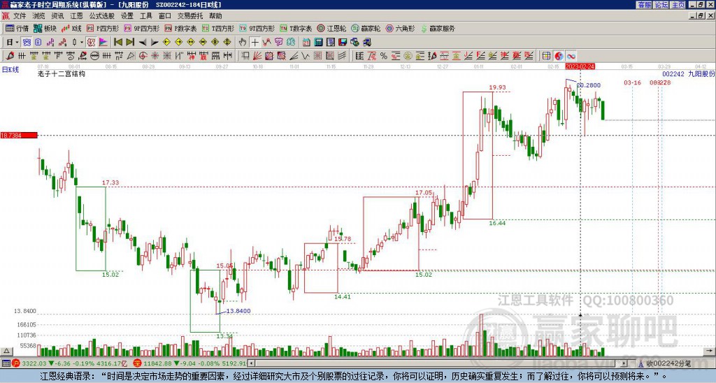Click the percent % tool icon
Screen dimensions: 716x383
(x=384, y=56)
